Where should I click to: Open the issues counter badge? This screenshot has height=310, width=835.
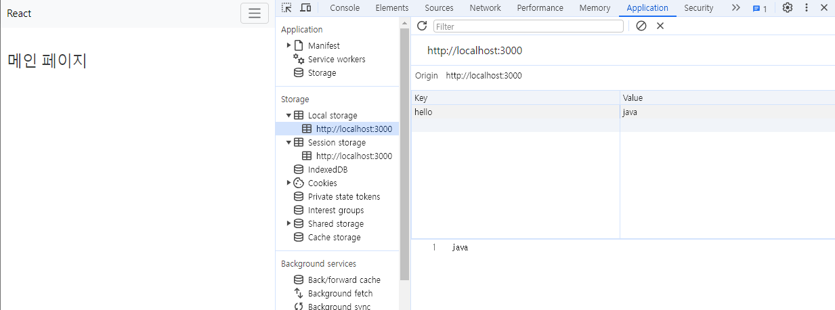coord(760,9)
